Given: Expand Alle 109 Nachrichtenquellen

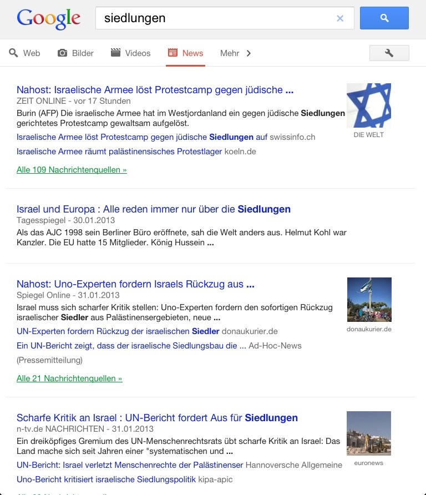Looking at the screenshot, I should [x=72, y=170].
